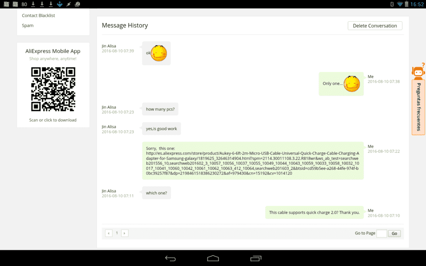Select the 'yes,is good work' message
The height and width of the screenshot is (266, 426).
coord(161,129)
